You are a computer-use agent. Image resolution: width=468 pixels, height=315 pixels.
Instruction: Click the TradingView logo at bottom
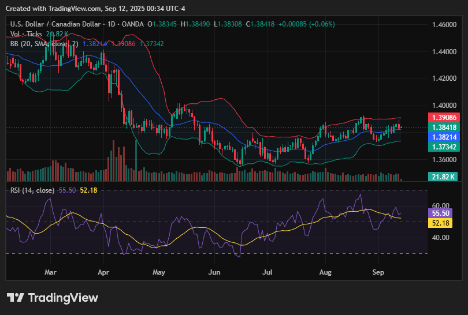point(53,298)
